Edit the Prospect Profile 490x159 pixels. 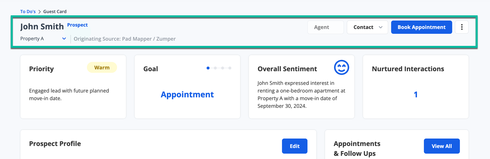coord(295,146)
